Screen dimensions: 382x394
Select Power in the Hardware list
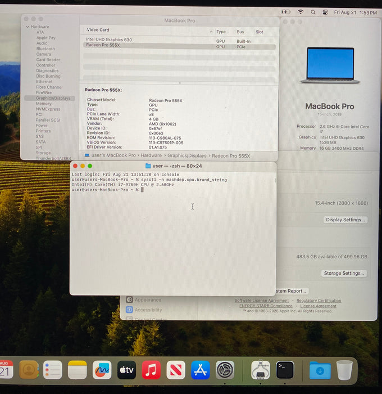coord(42,126)
